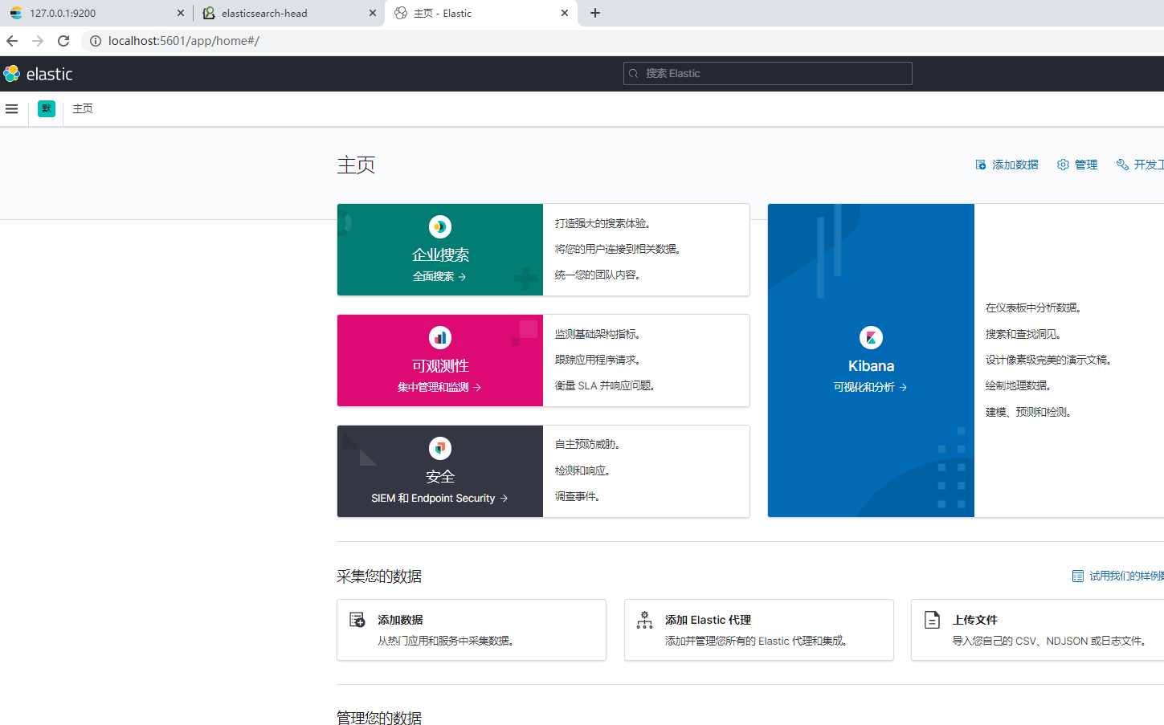Viewport: 1164px width, 725px height.
Task: Click the 添加数据 header icon
Action: [981, 165]
